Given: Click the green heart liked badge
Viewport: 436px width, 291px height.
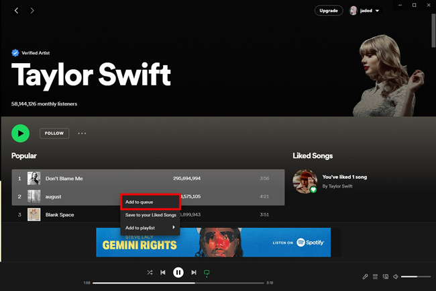Looking at the screenshot, I should coord(313,190).
